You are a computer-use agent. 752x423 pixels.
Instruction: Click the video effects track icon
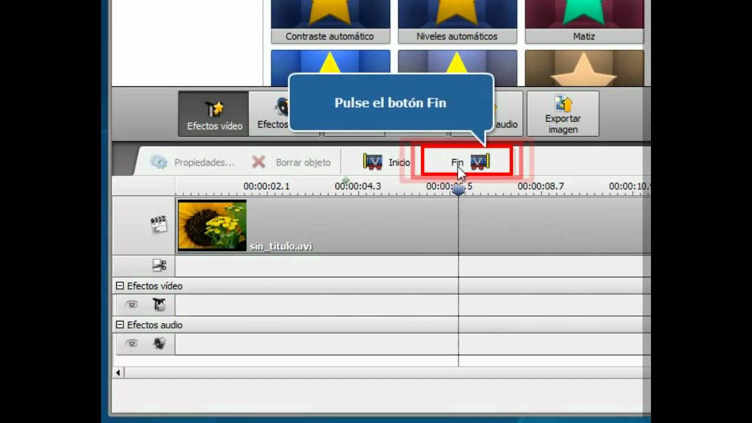[159, 304]
